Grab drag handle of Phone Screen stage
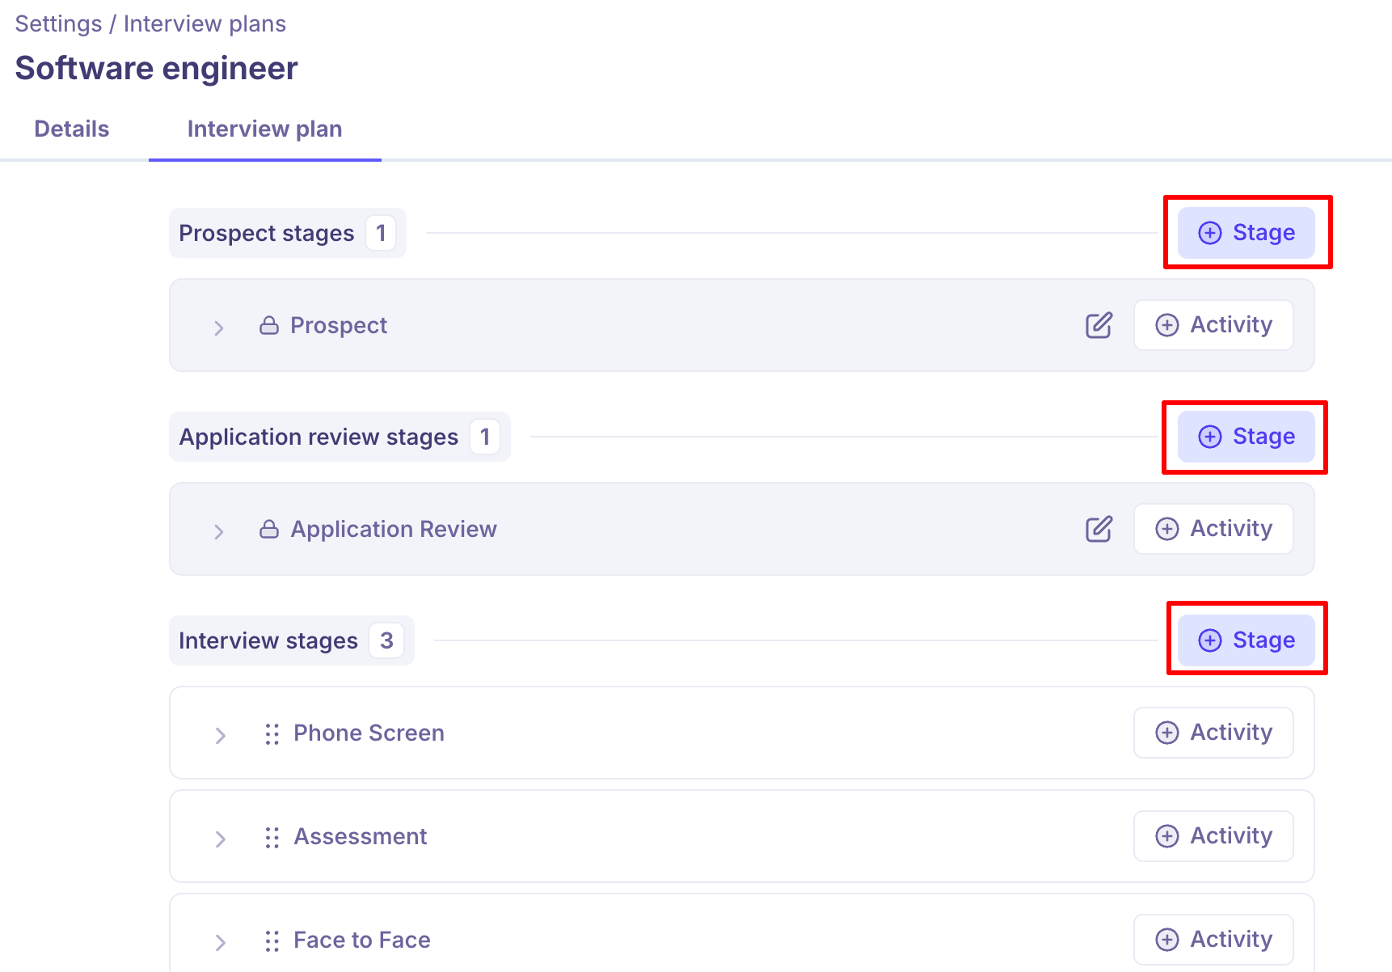 pyautogui.click(x=272, y=733)
